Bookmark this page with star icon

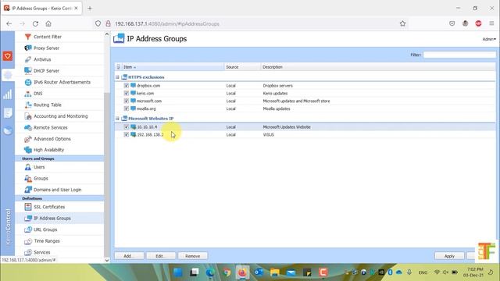click(x=402, y=23)
